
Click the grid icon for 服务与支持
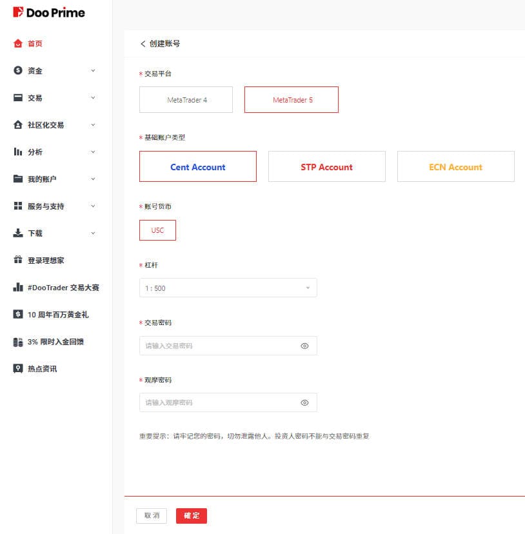point(17,206)
